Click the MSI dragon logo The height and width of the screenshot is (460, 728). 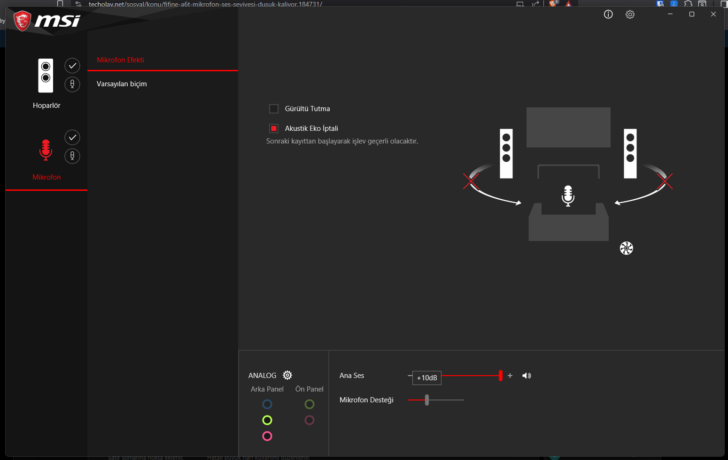(x=22, y=21)
